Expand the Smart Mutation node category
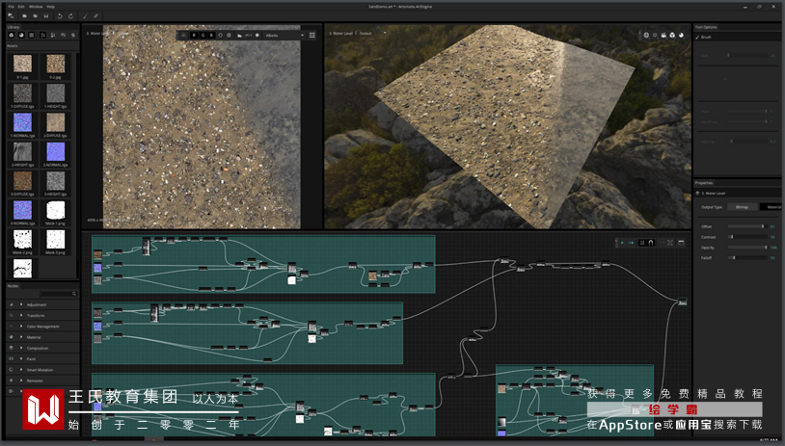Viewport: 785px width, 446px height. 21,370
